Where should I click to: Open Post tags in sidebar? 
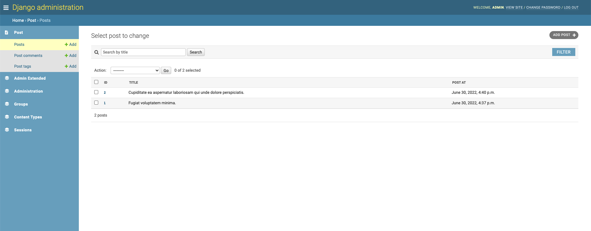22,66
